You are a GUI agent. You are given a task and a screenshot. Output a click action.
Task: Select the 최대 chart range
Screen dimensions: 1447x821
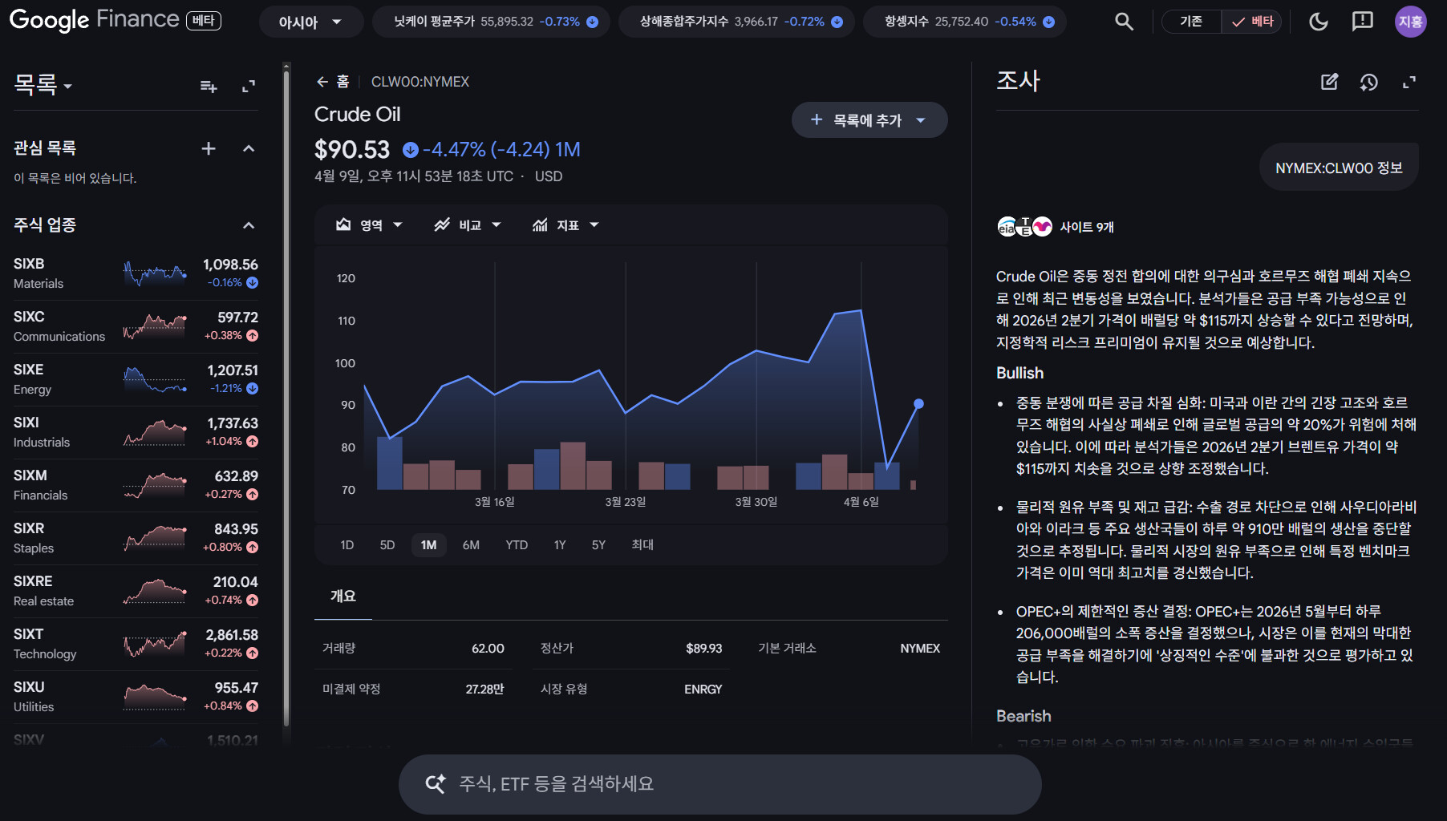click(x=642, y=545)
